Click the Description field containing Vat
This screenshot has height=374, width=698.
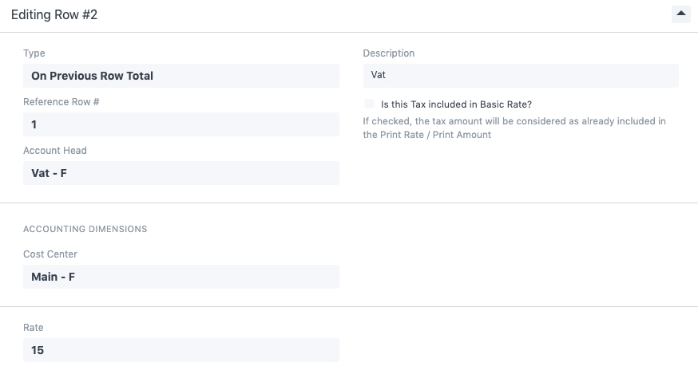coord(520,76)
